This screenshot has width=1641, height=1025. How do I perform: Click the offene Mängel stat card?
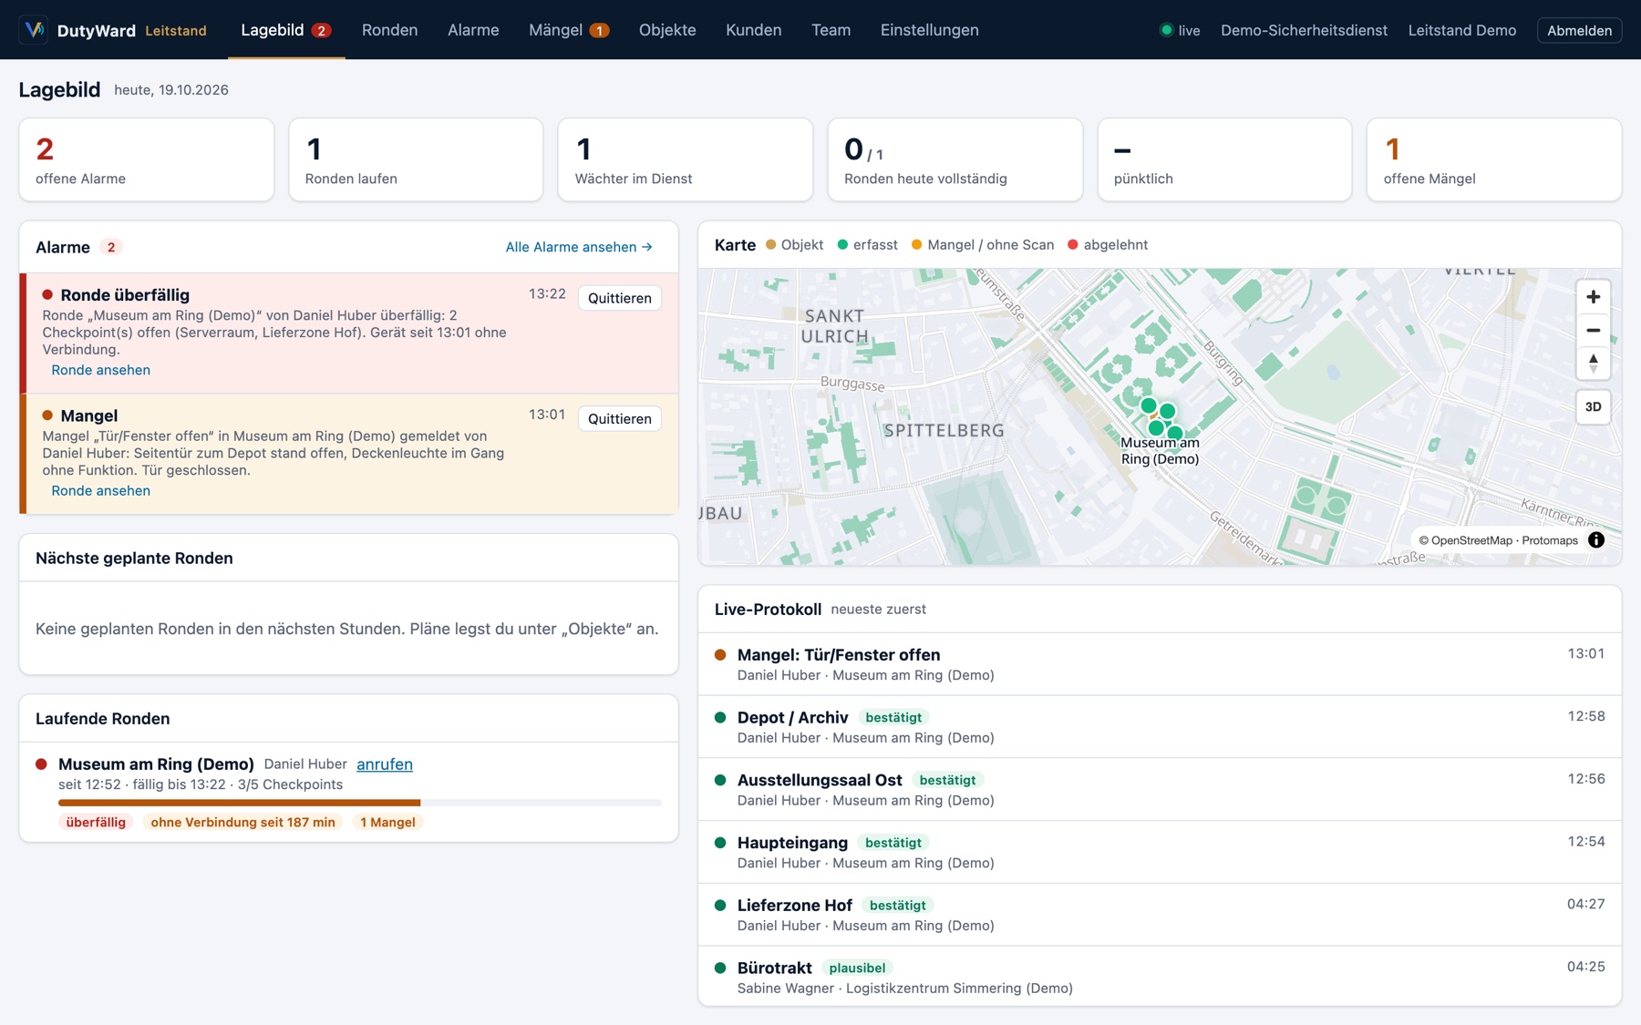click(x=1493, y=159)
